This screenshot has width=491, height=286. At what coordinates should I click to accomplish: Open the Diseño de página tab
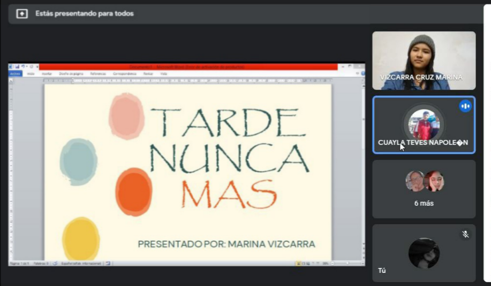(x=71, y=73)
